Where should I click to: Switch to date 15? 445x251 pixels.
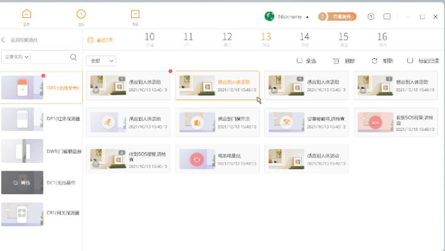(343, 39)
